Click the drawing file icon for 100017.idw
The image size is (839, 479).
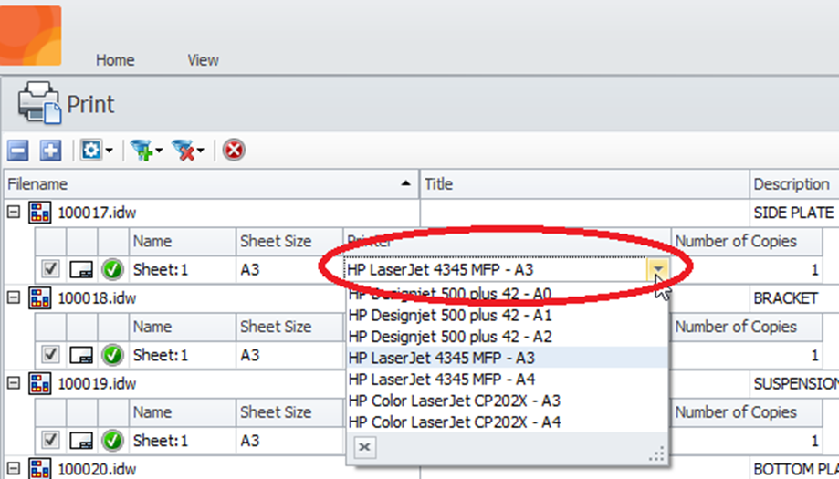[x=40, y=213]
